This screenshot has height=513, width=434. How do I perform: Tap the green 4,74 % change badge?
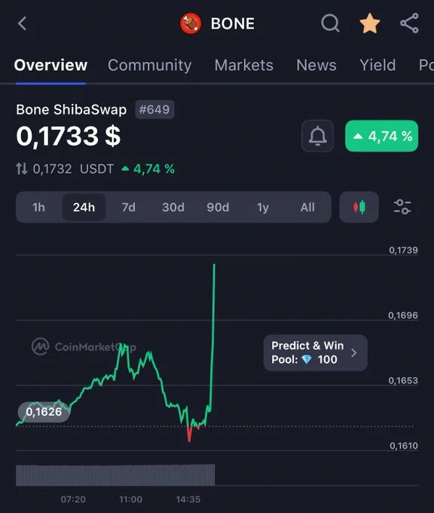click(x=381, y=136)
